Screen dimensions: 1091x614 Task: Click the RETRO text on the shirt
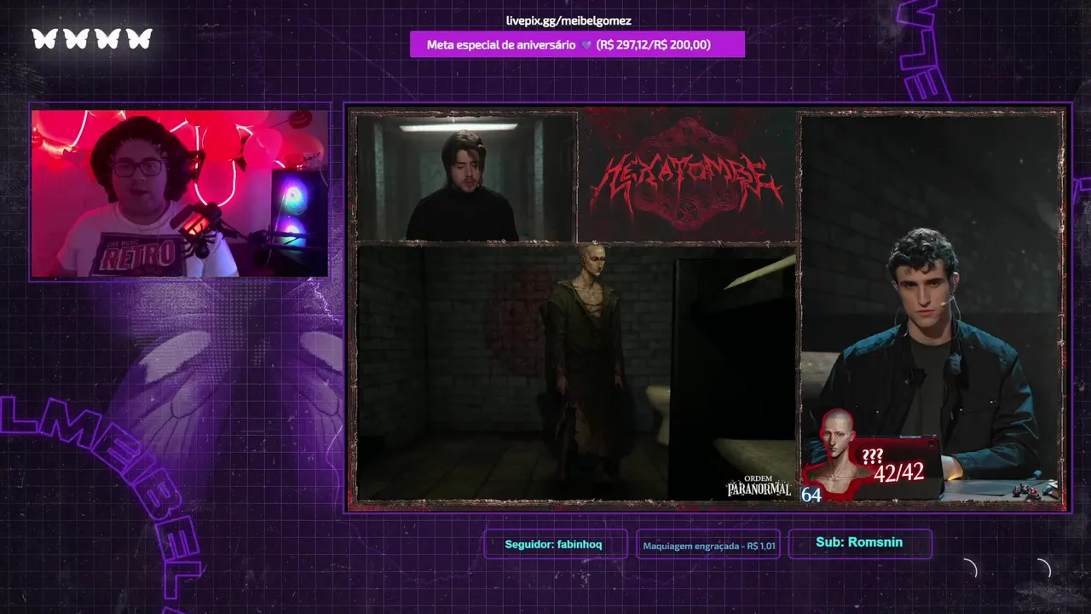click(x=137, y=254)
